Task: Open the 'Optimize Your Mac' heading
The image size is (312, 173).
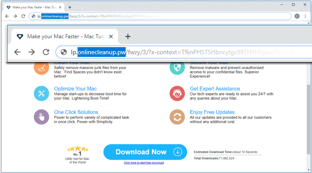Action: [75, 89]
